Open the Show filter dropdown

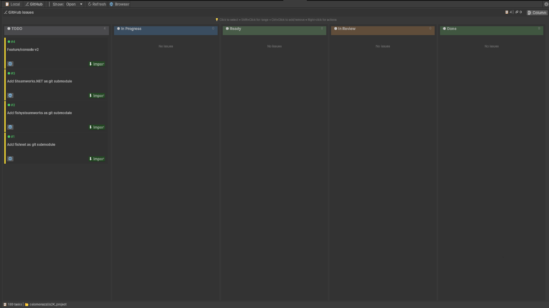tap(74, 4)
